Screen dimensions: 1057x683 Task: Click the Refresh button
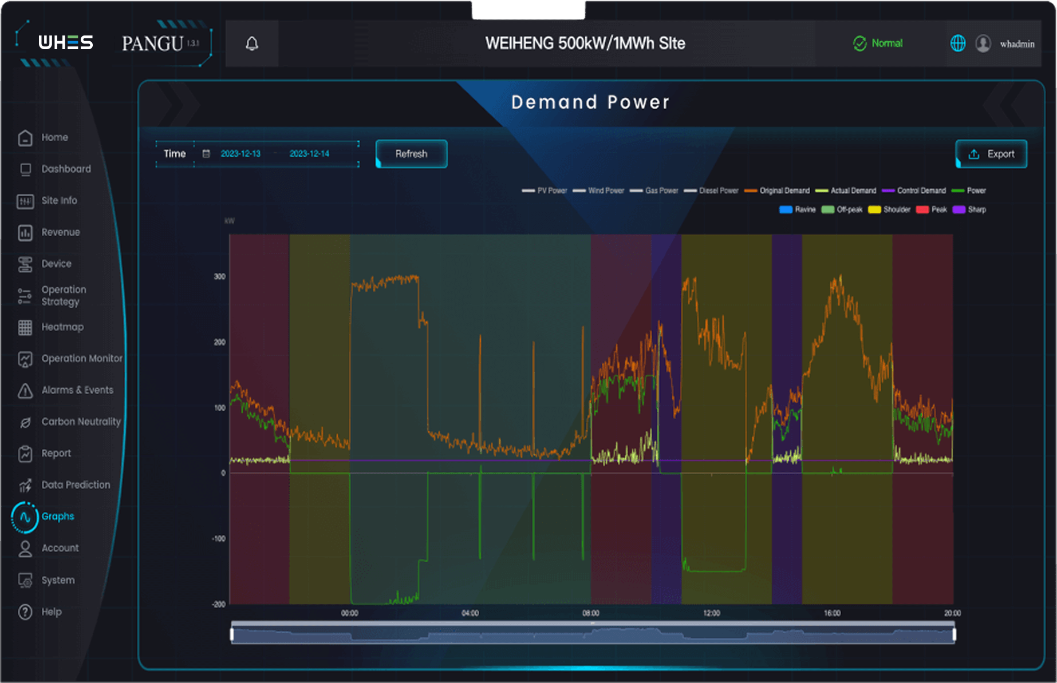coord(411,154)
